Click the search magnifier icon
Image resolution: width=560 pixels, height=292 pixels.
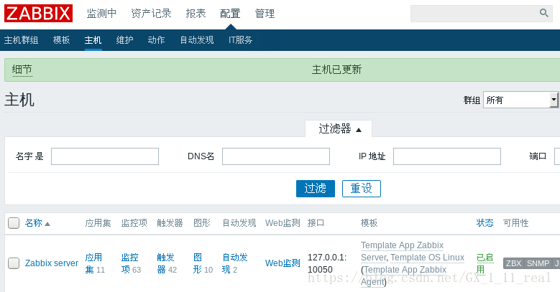click(x=543, y=13)
